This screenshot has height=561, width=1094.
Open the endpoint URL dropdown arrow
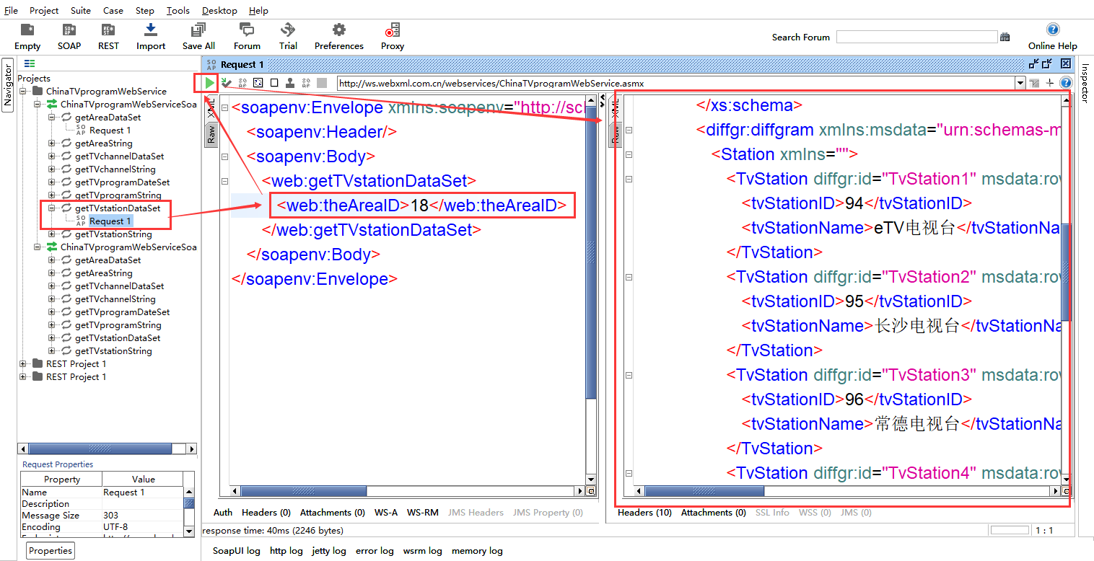pos(1020,83)
